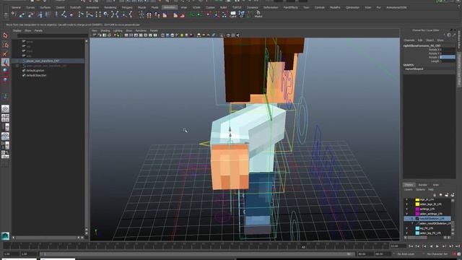Go to start of playback range

point(411,246)
